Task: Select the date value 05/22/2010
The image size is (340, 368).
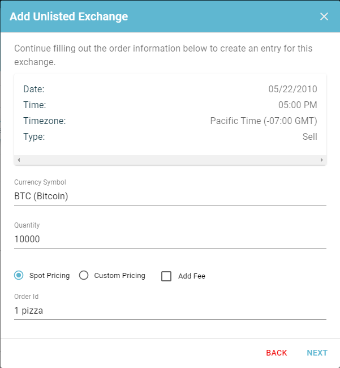Action: tap(292, 89)
